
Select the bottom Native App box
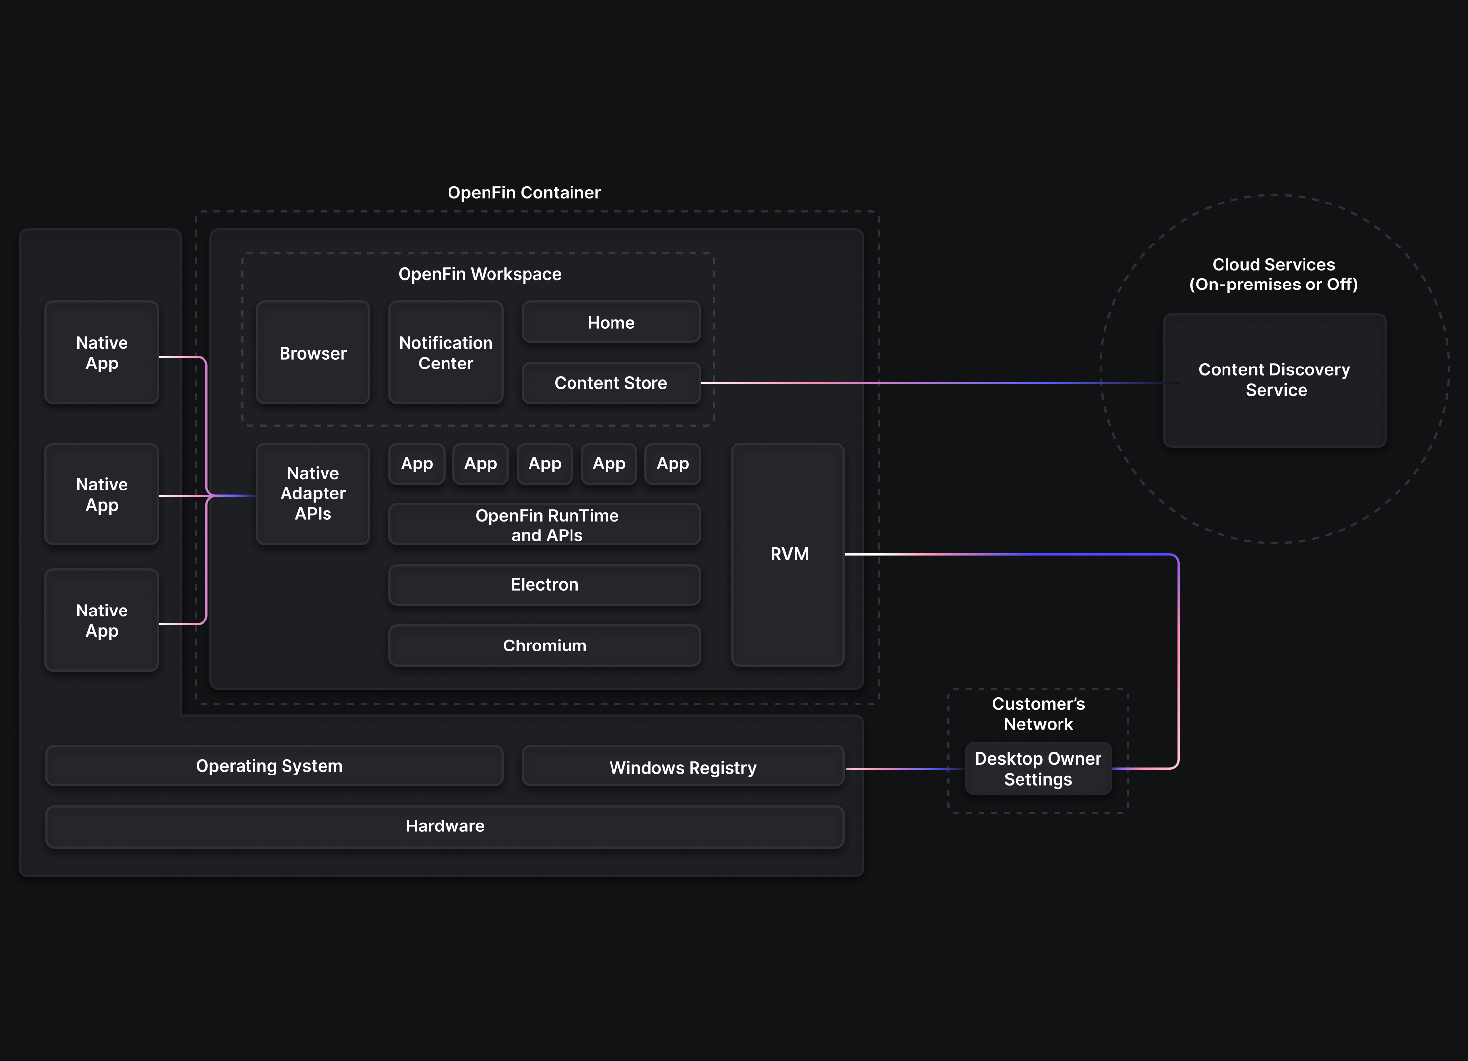pos(102,620)
